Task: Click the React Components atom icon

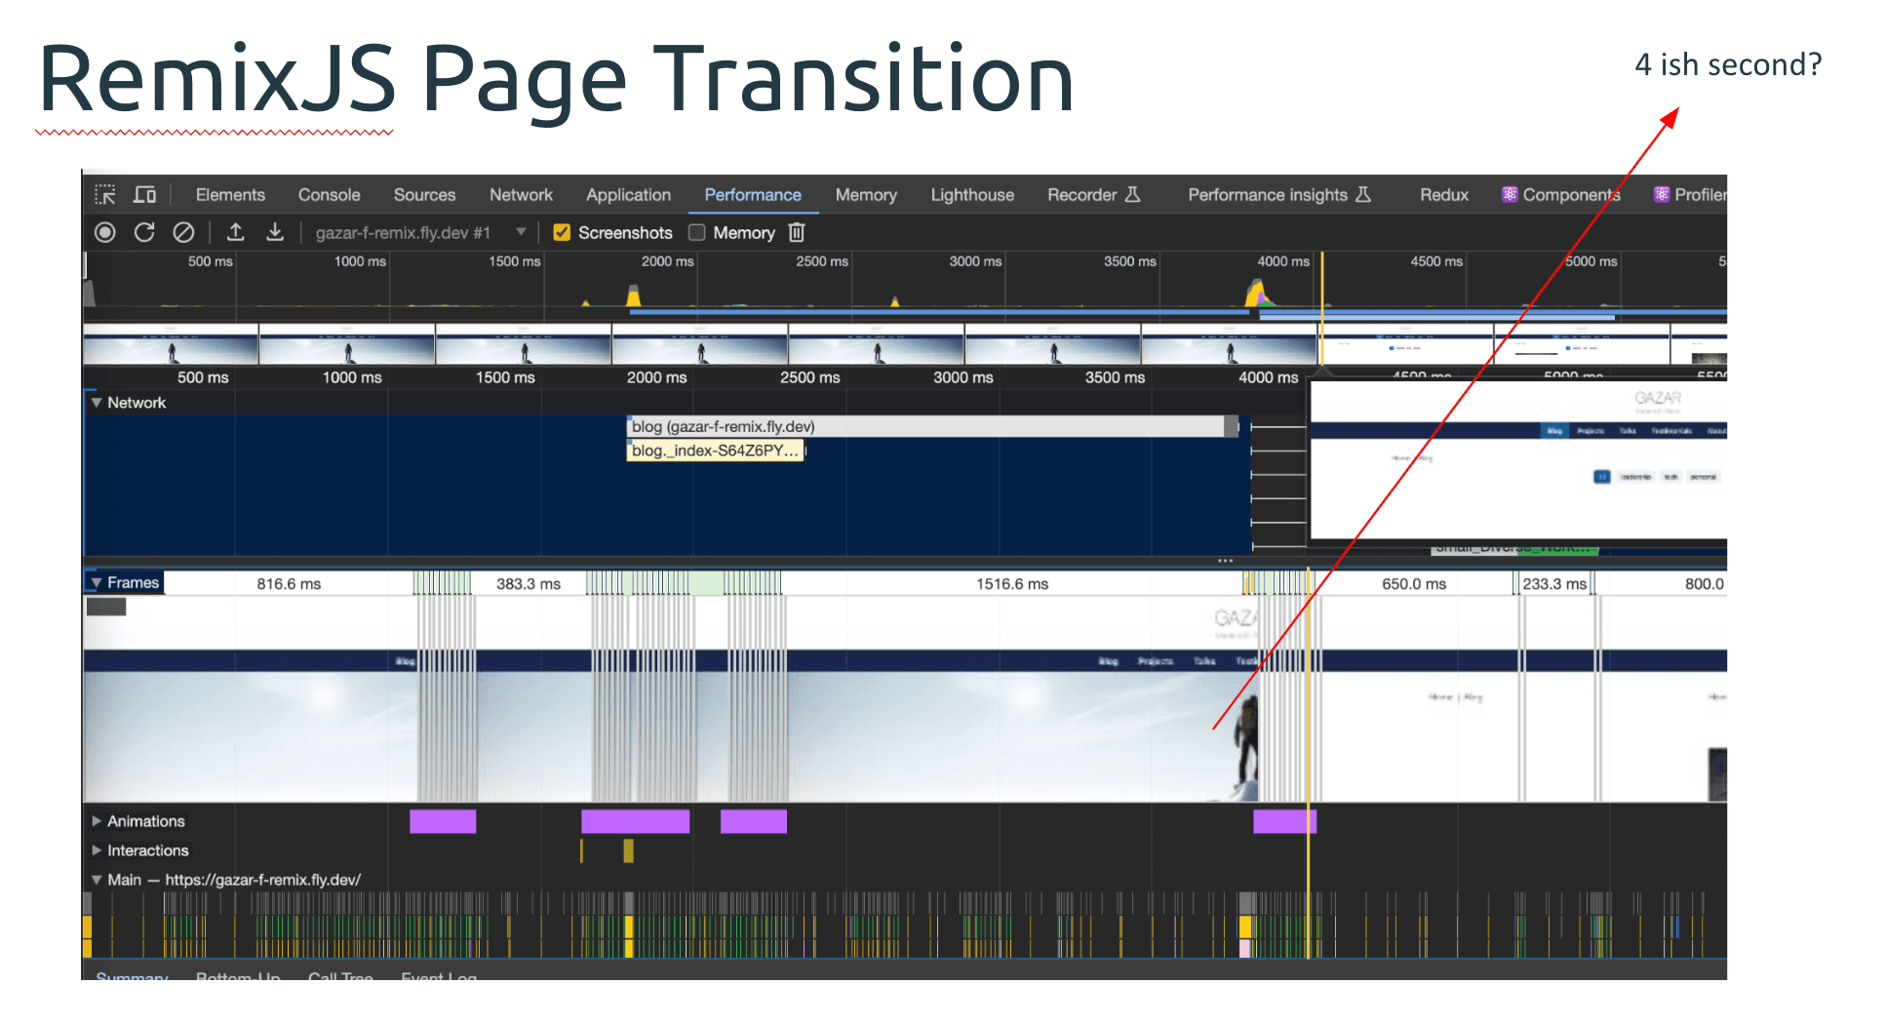Action: pos(1510,194)
